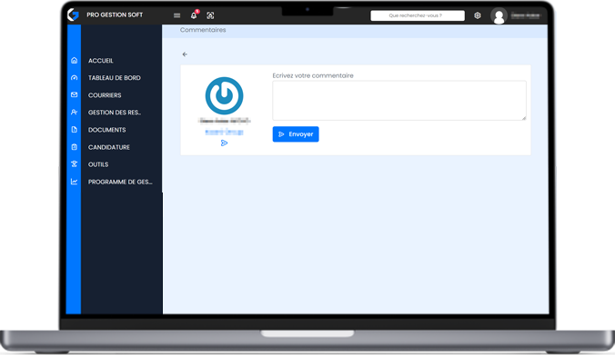This screenshot has width=615, height=355.
Task: Click the blurred blue link under the name
Action: (x=224, y=133)
